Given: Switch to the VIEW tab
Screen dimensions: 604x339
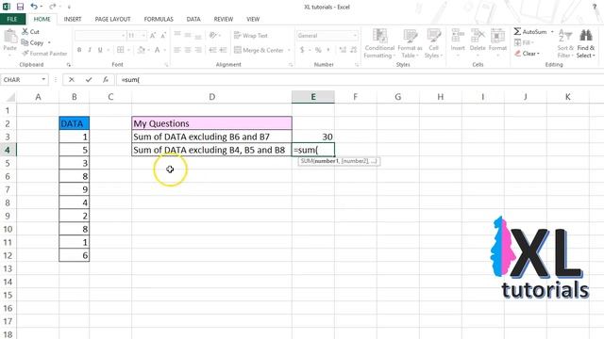Looking at the screenshot, I should [x=253, y=19].
